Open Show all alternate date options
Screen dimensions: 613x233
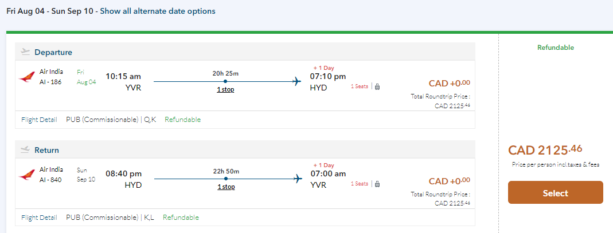point(158,11)
